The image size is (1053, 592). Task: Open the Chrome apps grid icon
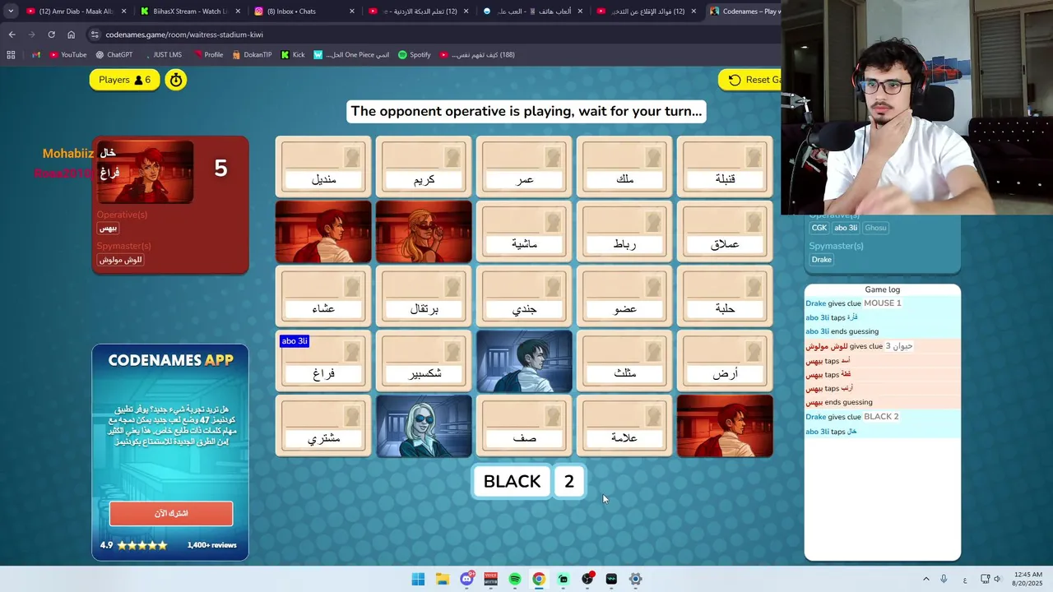pos(11,55)
